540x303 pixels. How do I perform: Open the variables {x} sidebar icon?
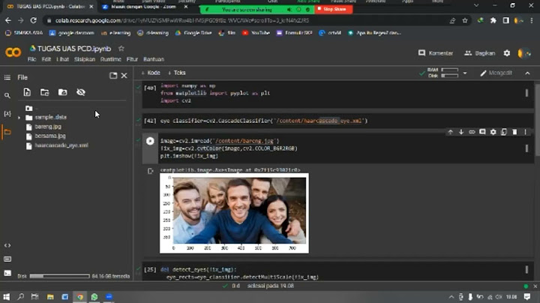pos(7,114)
